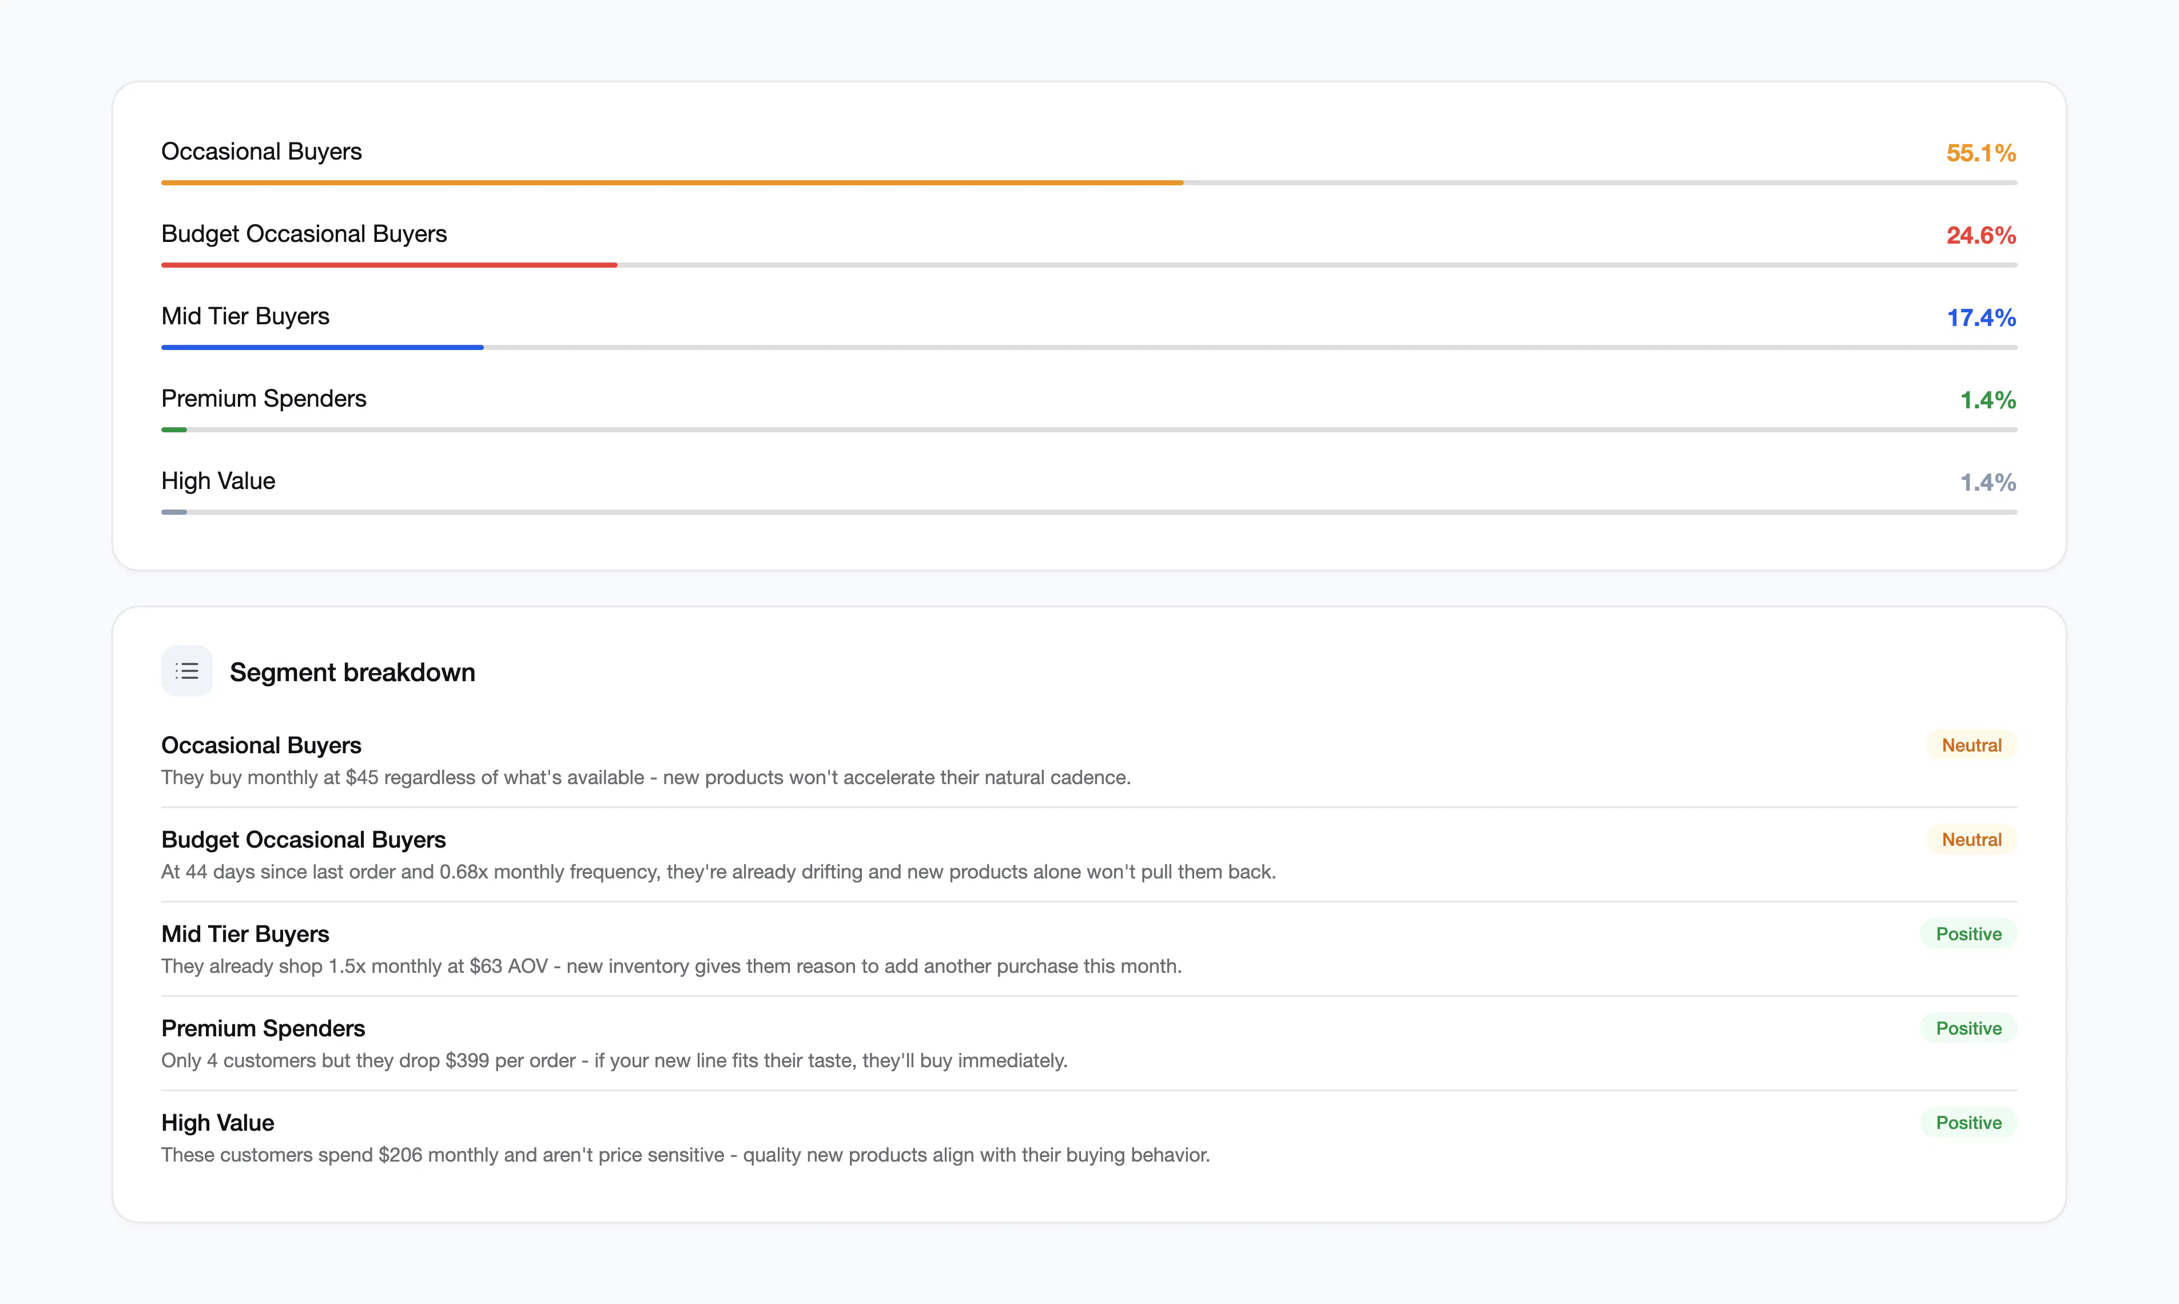Click the 1.4% value for High Value

[1989, 482]
